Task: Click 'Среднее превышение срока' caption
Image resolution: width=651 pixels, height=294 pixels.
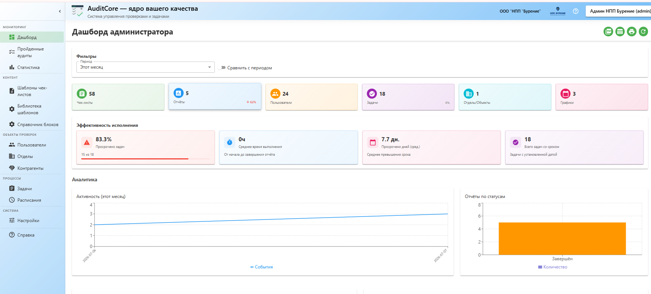Action: coord(389,155)
